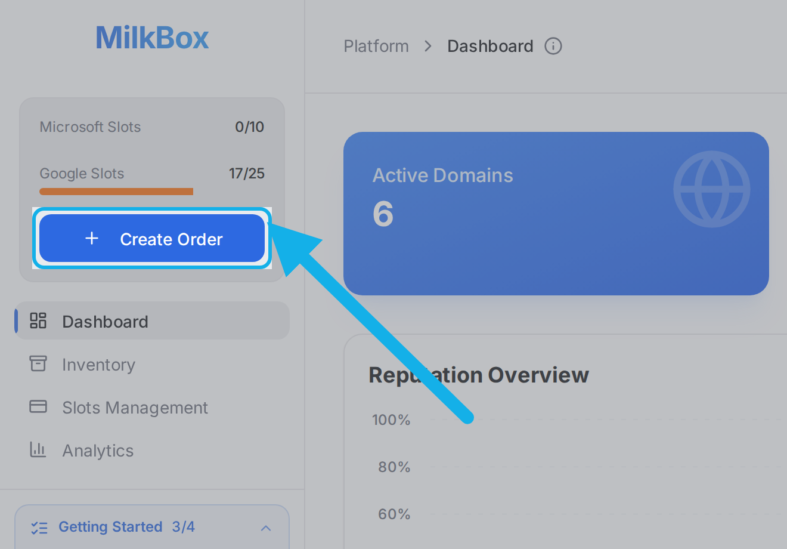The width and height of the screenshot is (787, 549).
Task: Click the Slots Management card icon
Action: [x=38, y=406]
